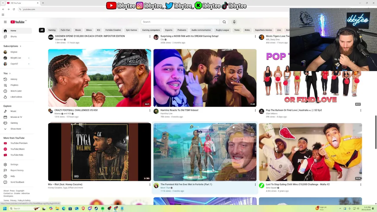
Task: Click the YouTube logo
Action: pos(18,22)
